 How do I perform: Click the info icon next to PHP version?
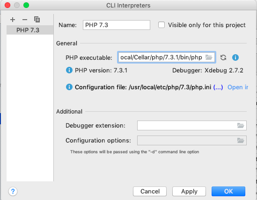[x=69, y=70]
